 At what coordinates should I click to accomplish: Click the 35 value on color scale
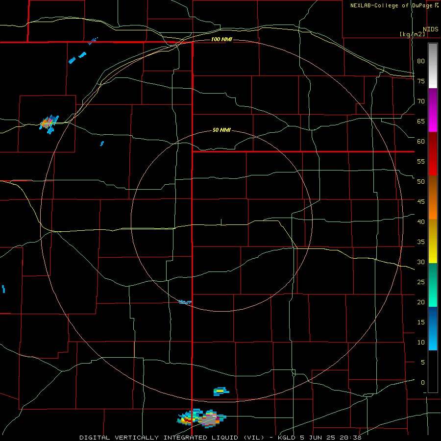point(421,242)
